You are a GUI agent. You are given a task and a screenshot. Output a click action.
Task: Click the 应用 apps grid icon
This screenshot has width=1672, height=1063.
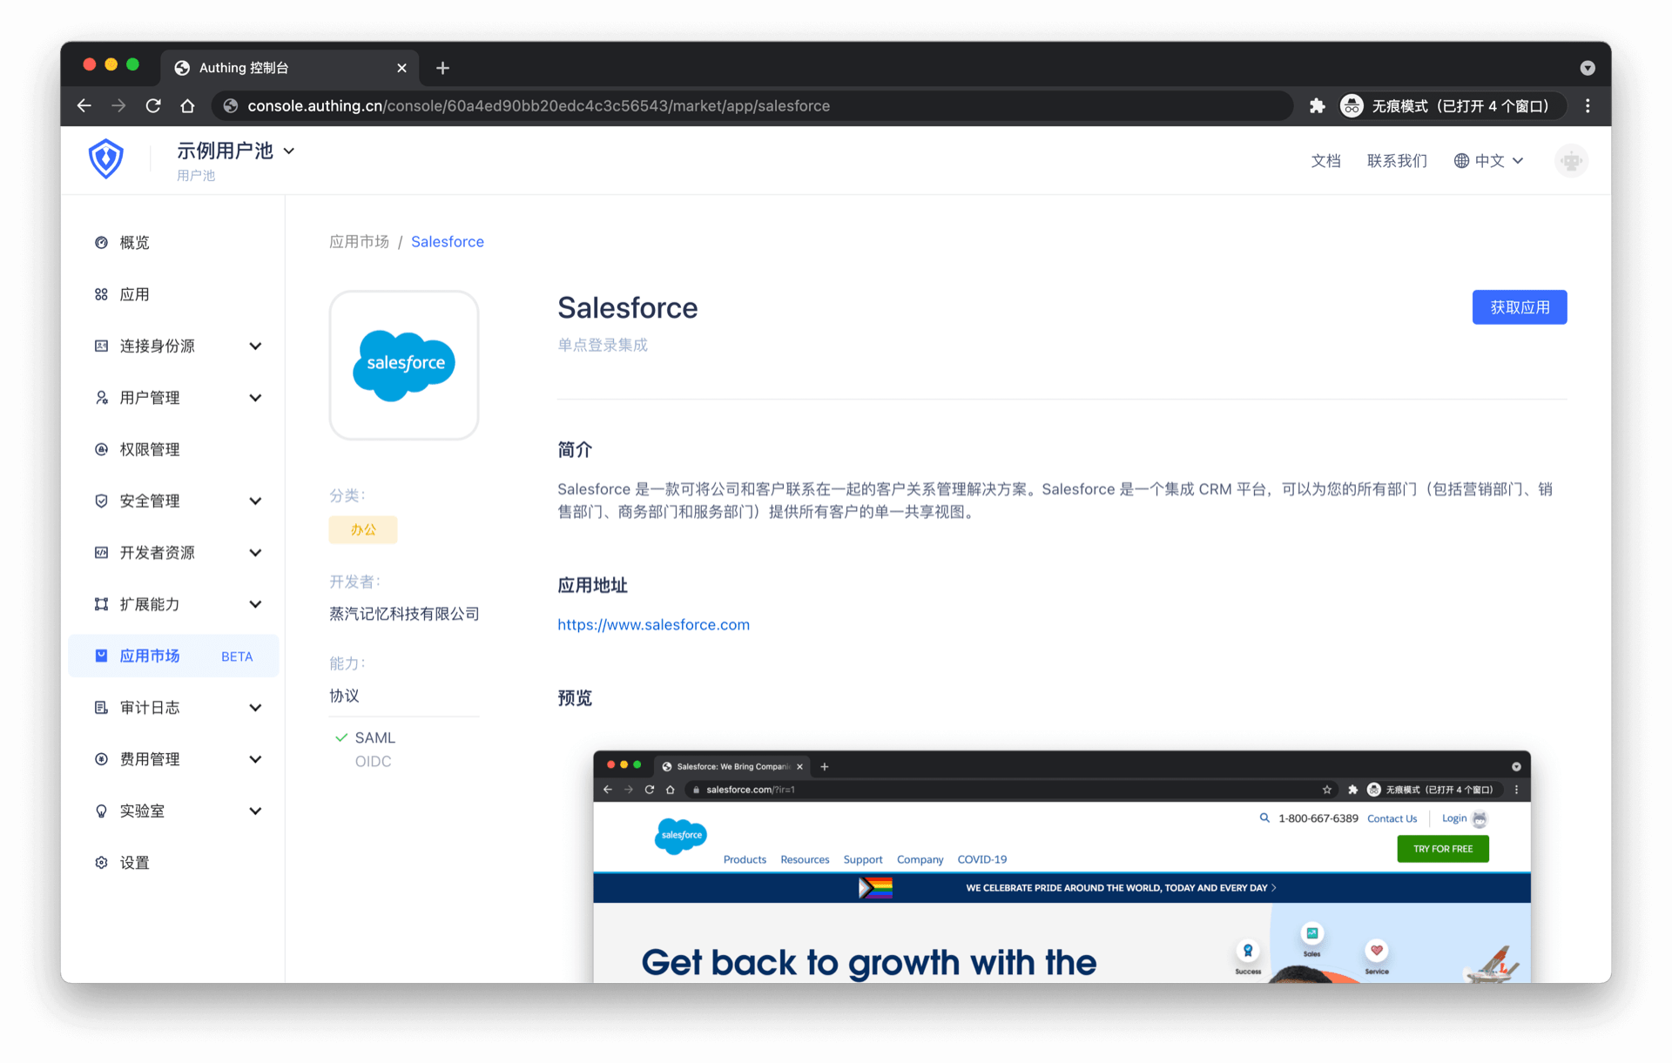[x=101, y=294]
